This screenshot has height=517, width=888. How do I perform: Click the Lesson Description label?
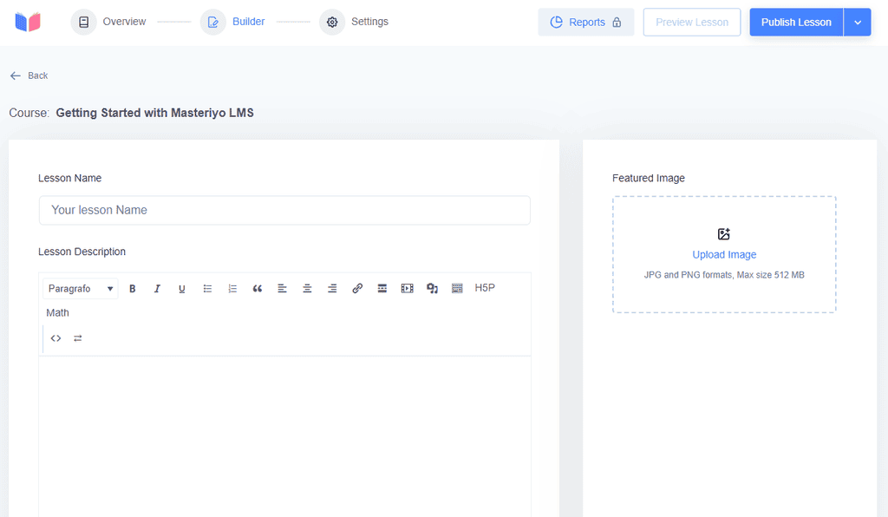[x=82, y=252]
